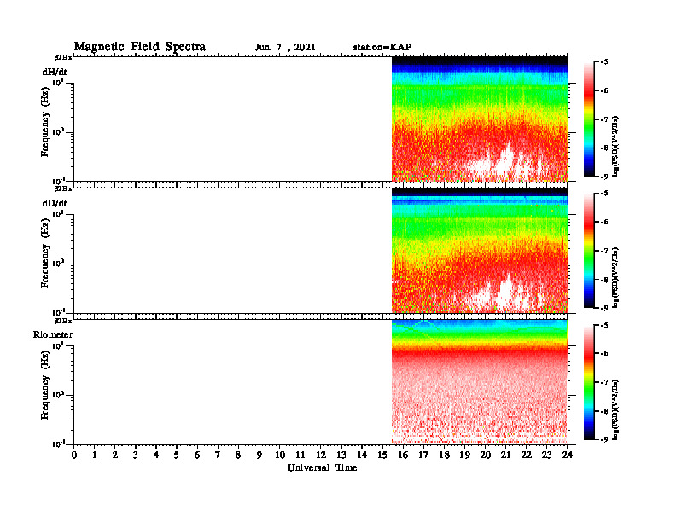Click hour "10" on Universal Time axis
The height and width of the screenshot is (522, 676).
(280, 455)
